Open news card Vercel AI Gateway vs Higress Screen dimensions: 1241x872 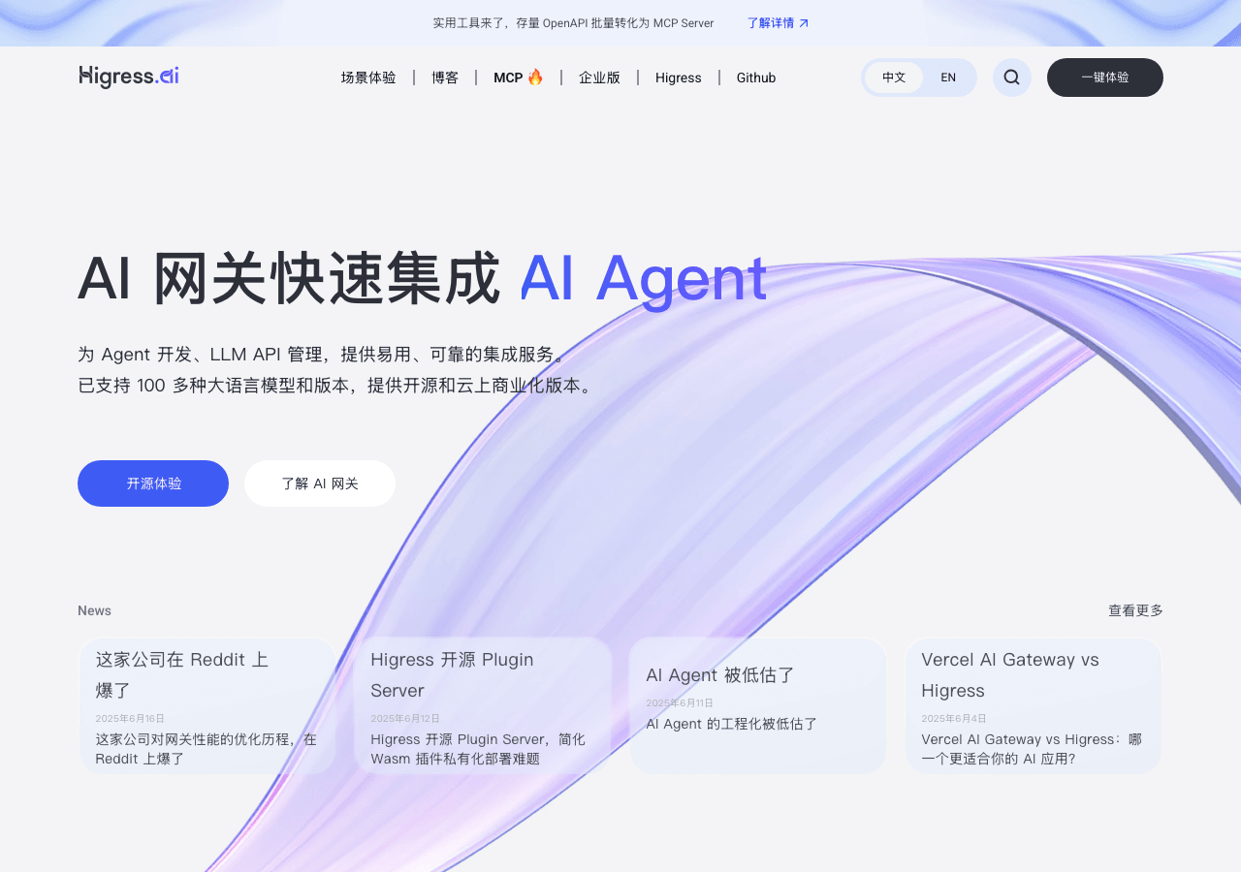pyautogui.click(x=1034, y=705)
